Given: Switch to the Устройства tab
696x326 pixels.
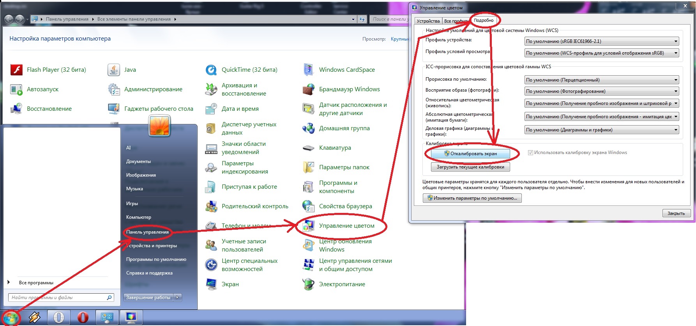Looking at the screenshot, I should pos(428,21).
